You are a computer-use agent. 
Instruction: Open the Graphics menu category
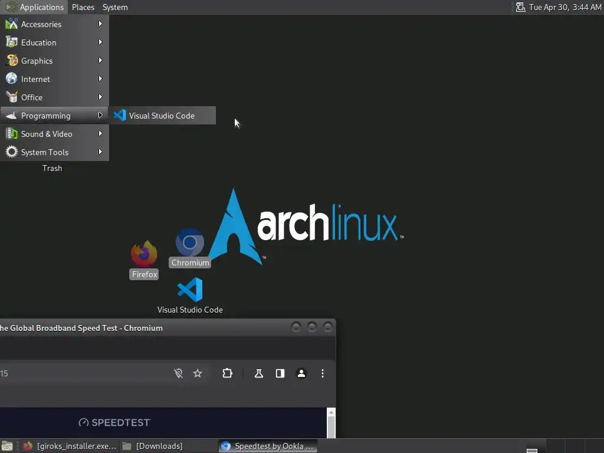(x=54, y=61)
